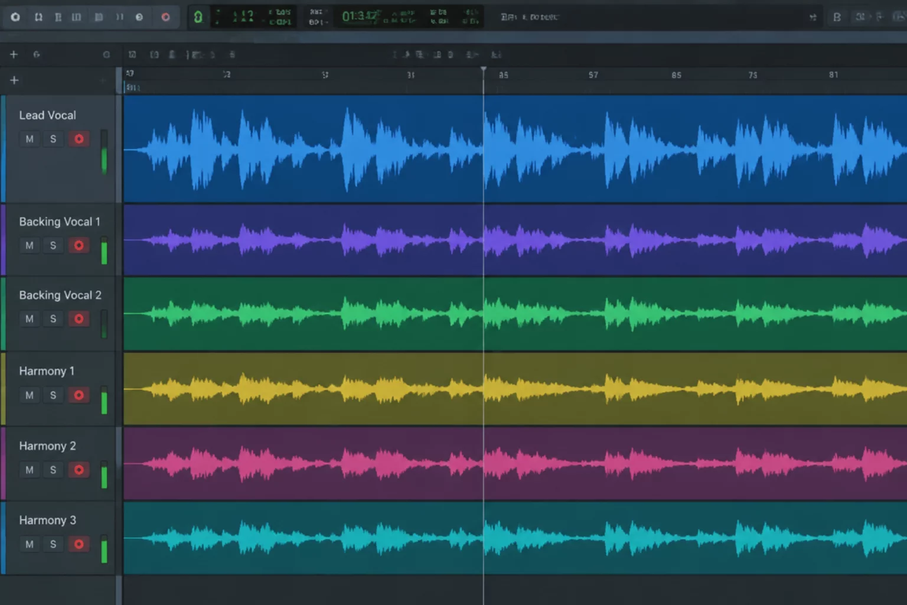
Task: Click the B icon at the top right
Action: click(837, 17)
